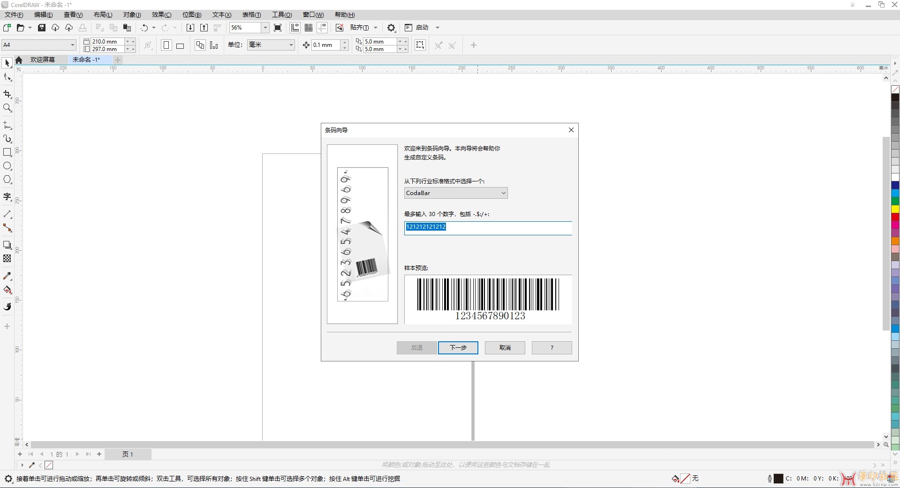Select the Crop tool
Screen dimensions: 900x488
7,94
